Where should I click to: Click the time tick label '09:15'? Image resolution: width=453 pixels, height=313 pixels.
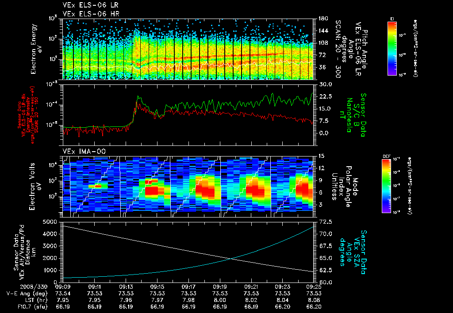pos(157,287)
